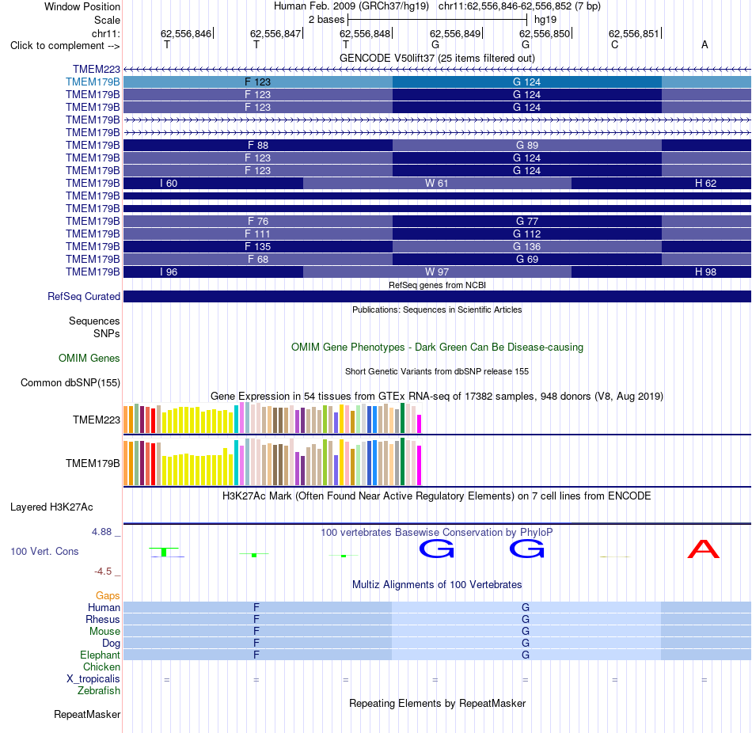Click the 'F 68' codon block
Image resolution: width=752 pixels, height=733 pixels.
coord(258,260)
